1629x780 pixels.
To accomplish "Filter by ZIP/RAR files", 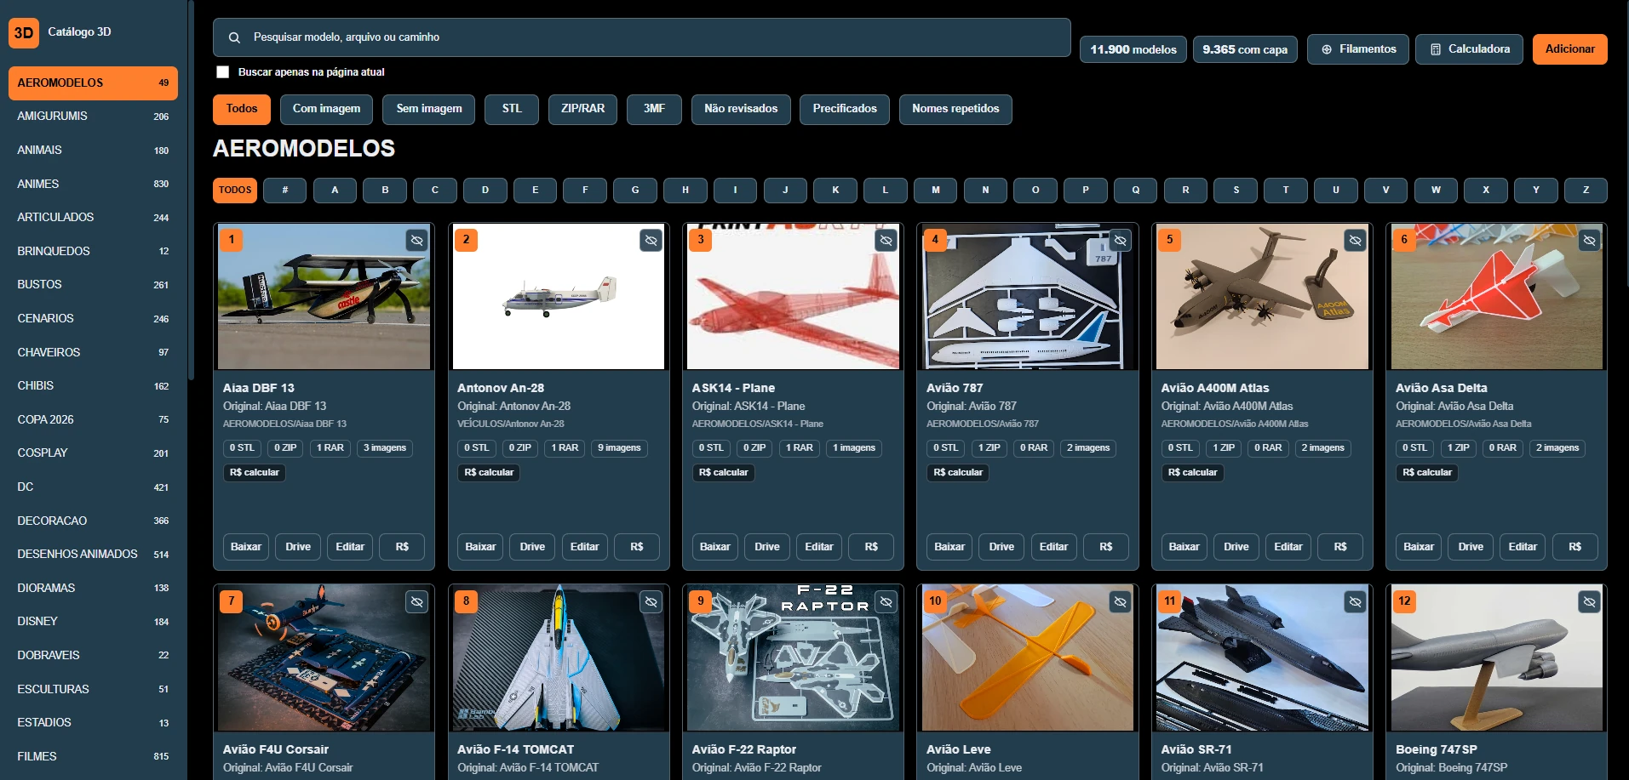I will 582,109.
